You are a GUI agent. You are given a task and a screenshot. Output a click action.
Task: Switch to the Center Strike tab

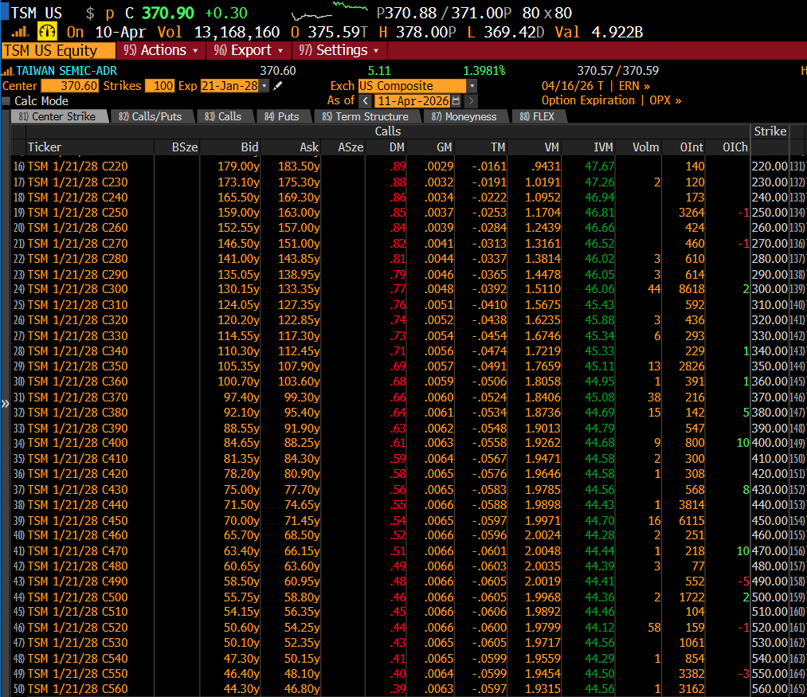coord(59,116)
